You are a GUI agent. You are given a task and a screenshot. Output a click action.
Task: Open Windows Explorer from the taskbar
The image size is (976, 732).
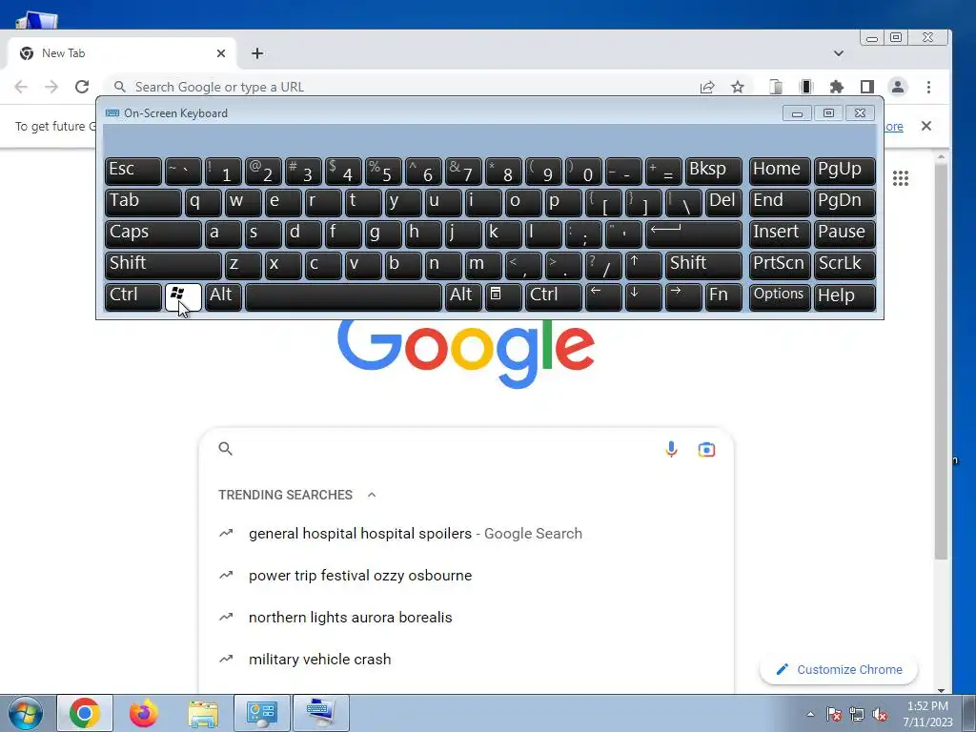click(x=203, y=713)
